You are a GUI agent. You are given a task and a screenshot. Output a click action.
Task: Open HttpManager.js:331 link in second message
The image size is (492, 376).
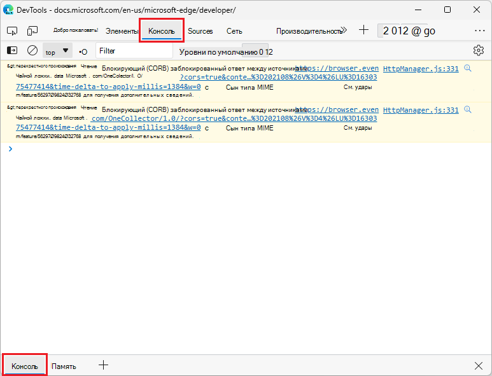pos(421,110)
